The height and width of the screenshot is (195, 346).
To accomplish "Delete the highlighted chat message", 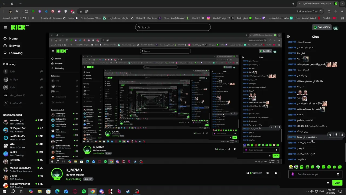I will click(x=342, y=135).
